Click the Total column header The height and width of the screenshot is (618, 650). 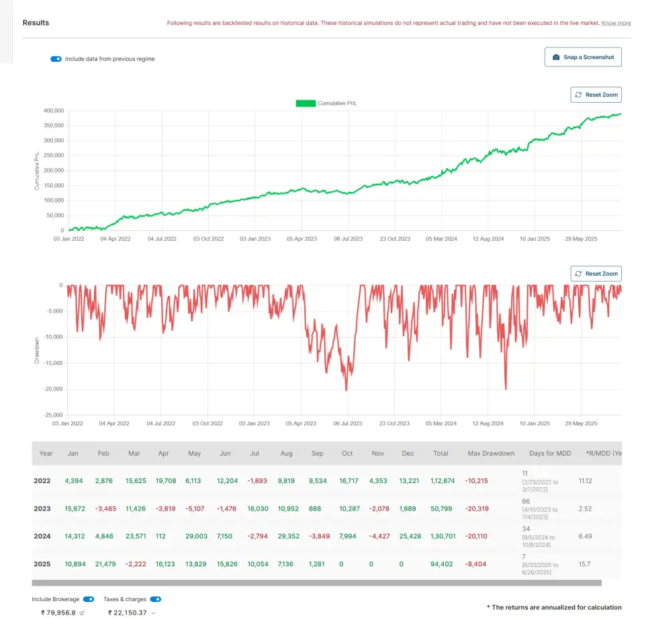click(440, 454)
